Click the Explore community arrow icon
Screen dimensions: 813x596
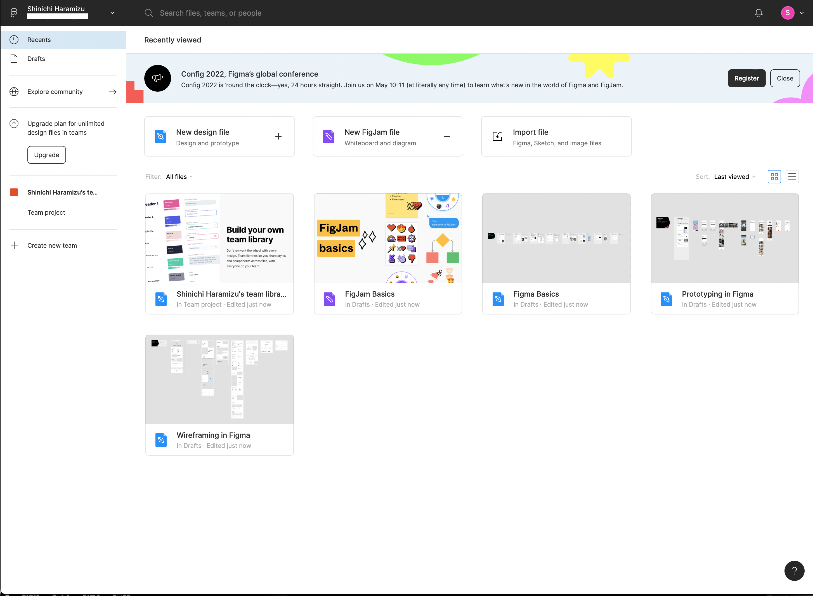(113, 92)
